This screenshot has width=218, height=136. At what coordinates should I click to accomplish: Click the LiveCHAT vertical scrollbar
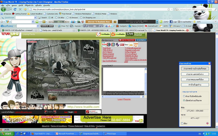point(146,81)
